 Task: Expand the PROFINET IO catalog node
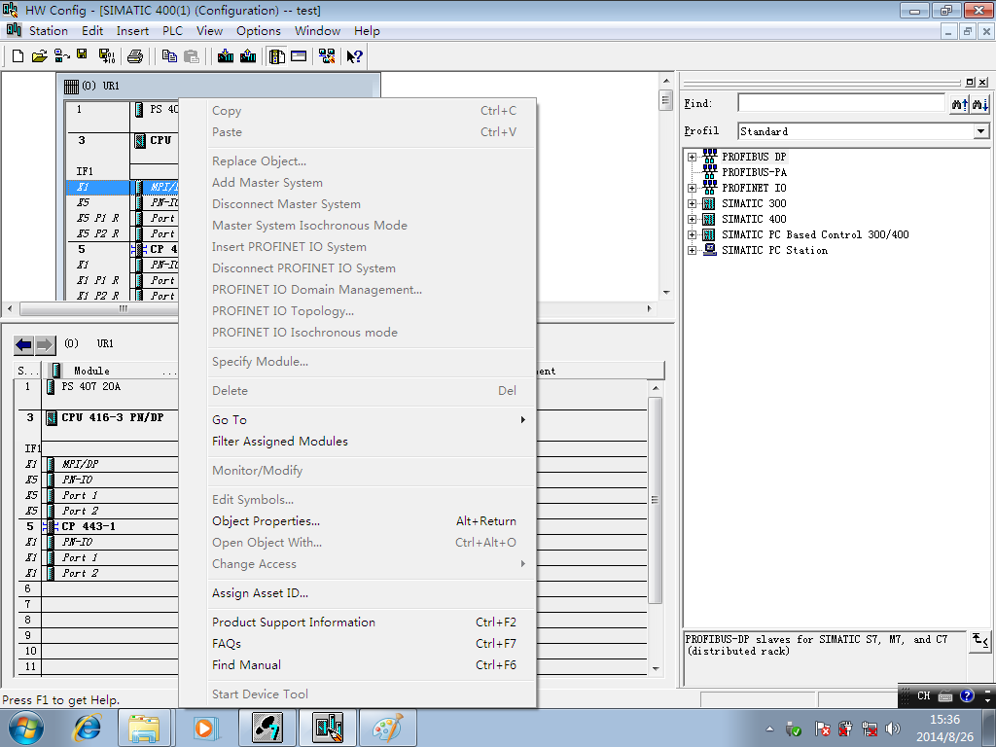click(692, 188)
